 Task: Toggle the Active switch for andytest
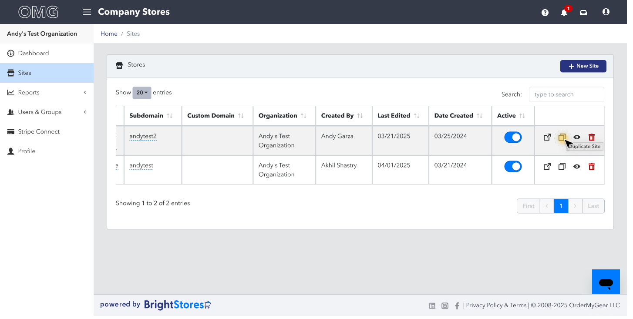click(x=513, y=166)
